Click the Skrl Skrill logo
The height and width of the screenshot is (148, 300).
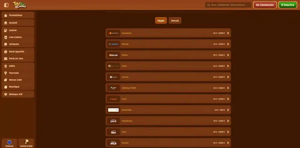pyautogui.click(x=113, y=132)
